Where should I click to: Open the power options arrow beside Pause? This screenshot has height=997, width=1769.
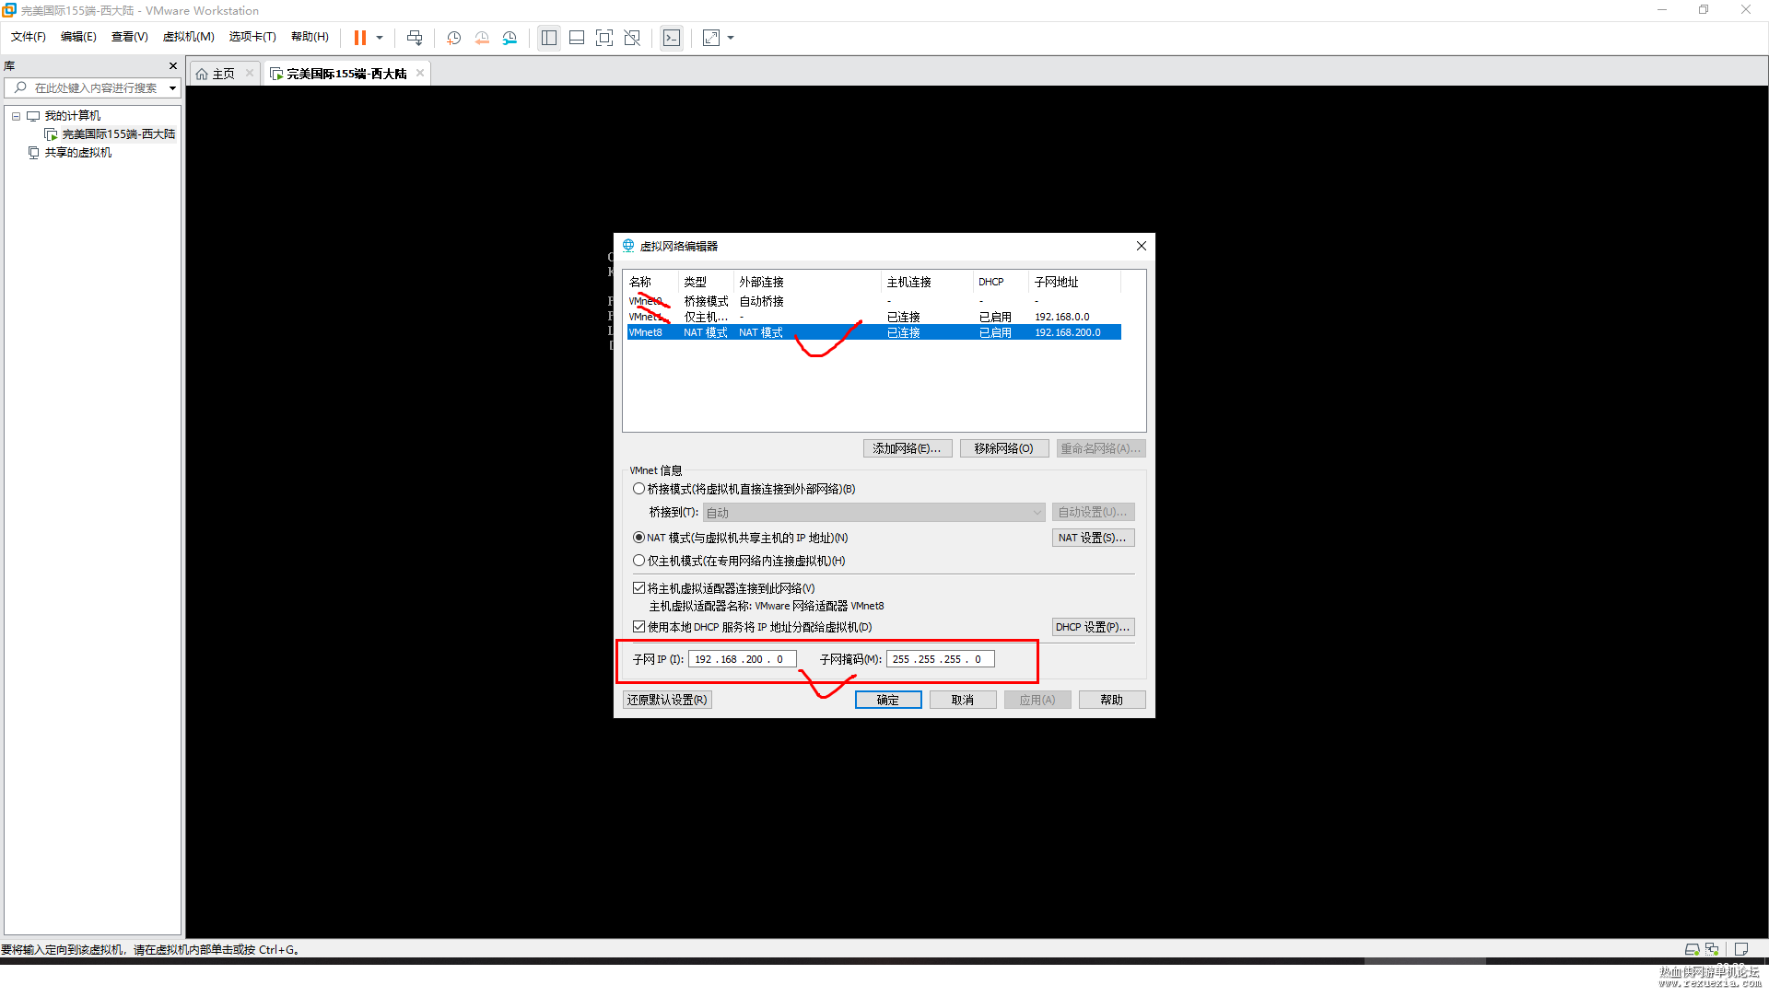click(x=380, y=38)
